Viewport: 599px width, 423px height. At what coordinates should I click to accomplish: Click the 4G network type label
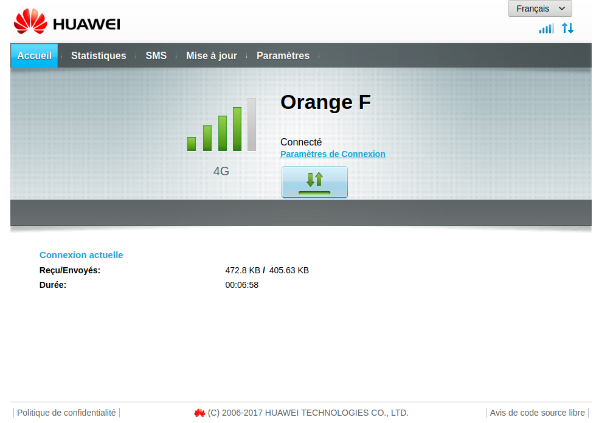pos(221,172)
